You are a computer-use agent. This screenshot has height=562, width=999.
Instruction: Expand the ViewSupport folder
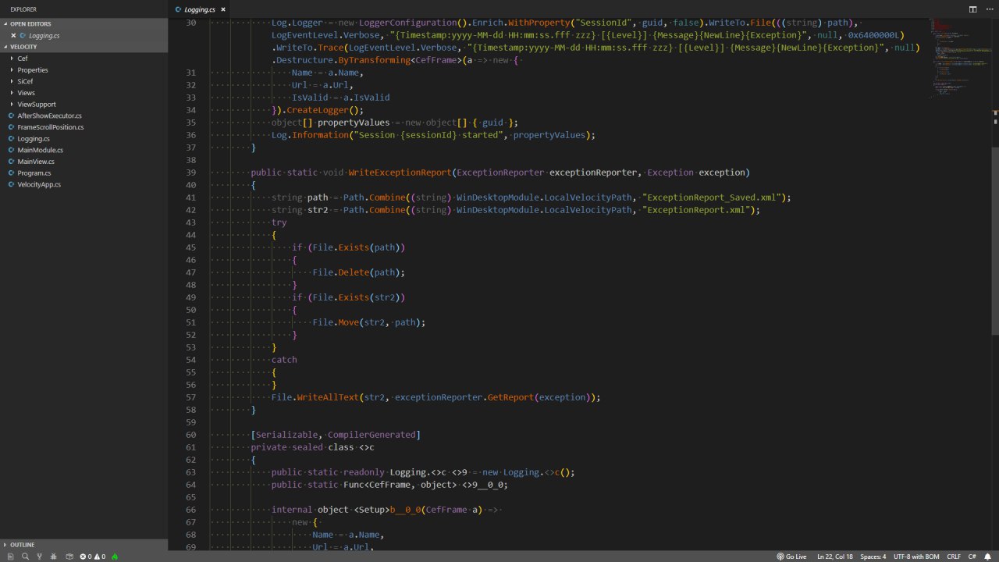(x=36, y=104)
